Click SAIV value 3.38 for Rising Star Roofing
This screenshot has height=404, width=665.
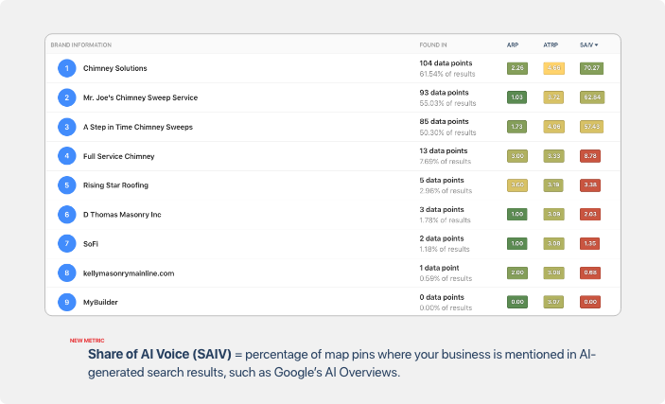tap(590, 185)
